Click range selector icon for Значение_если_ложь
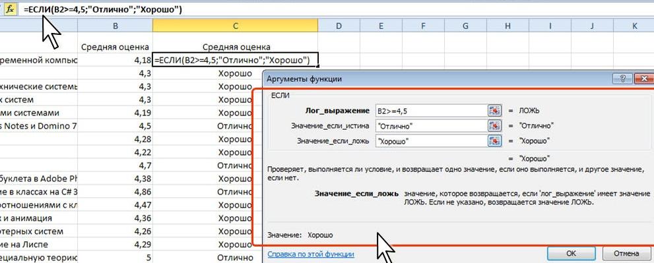654x263 pixels. point(494,141)
